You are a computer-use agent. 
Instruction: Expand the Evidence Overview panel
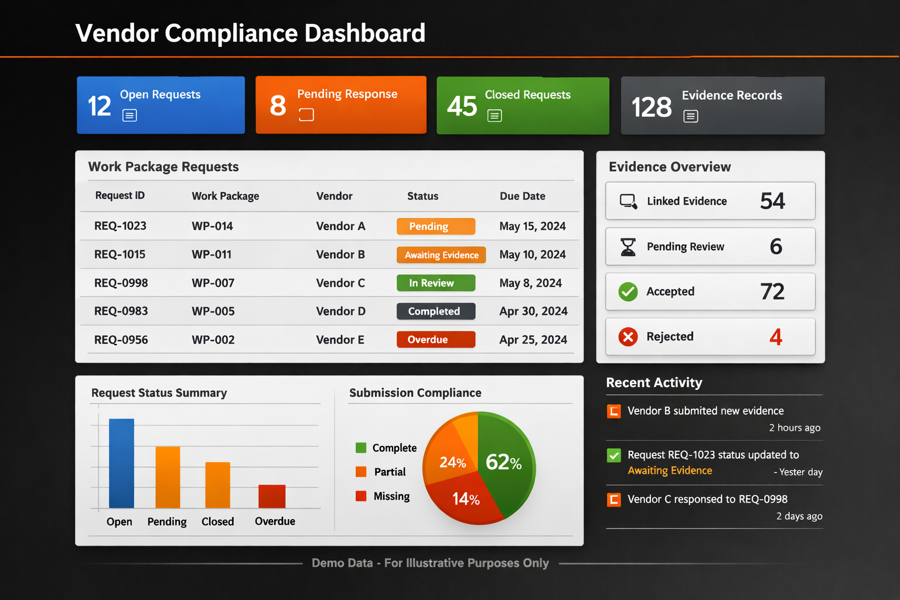[x=669, y=166]
